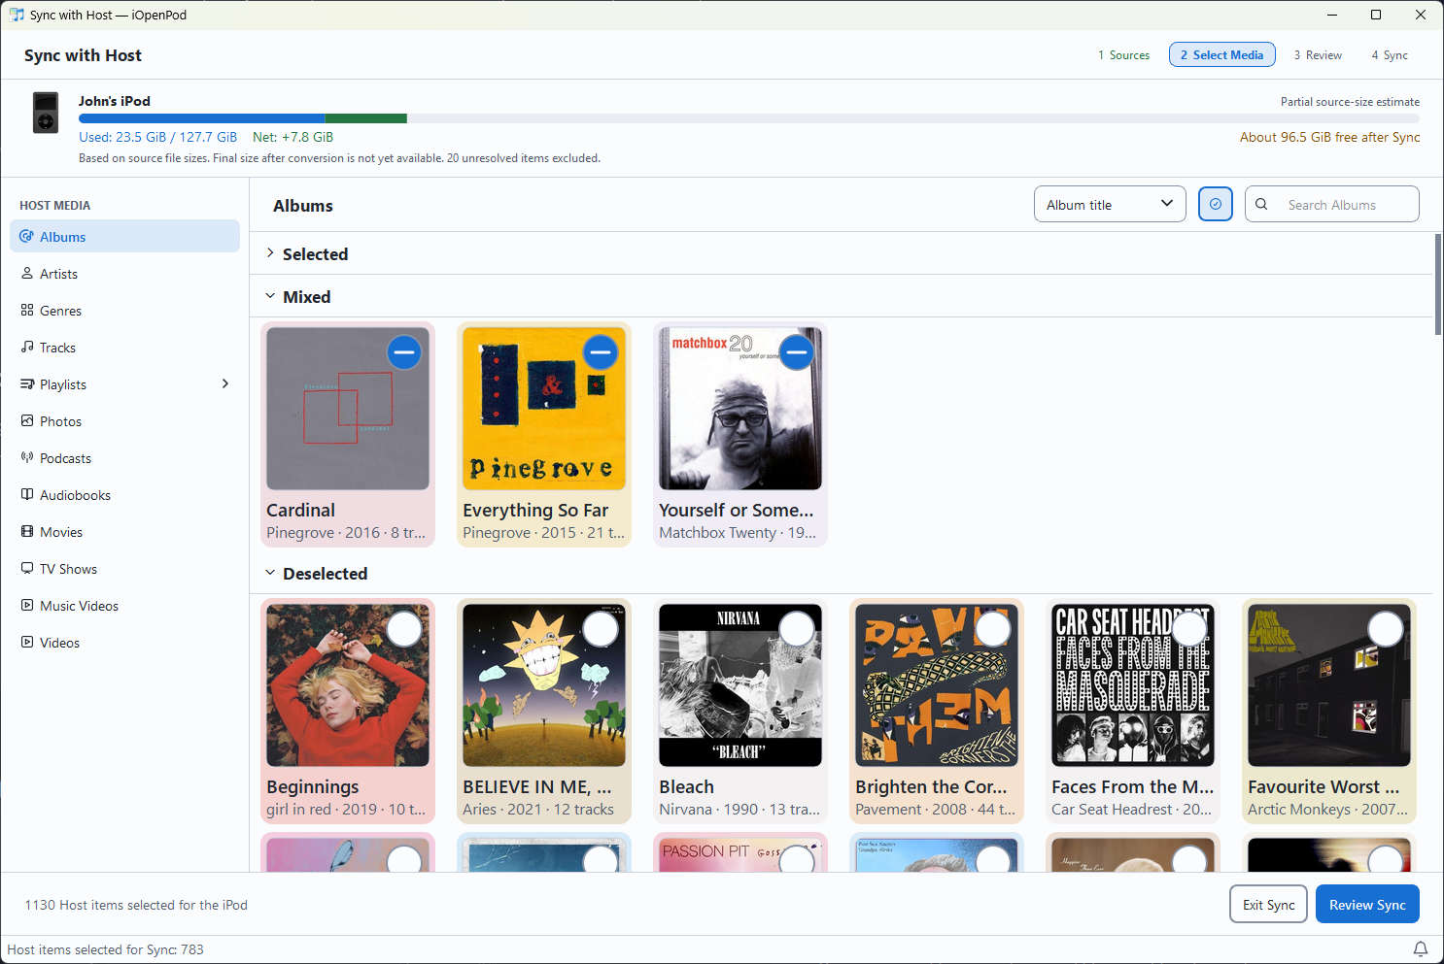Go to the Sync step
The height and width of the screenshot is (964, 1444).
coord(1390,55)
